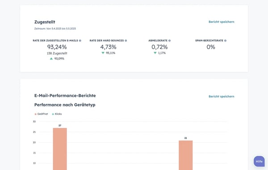
Task: Open the Hilfe chat button
Action: [x=259, y=161]
